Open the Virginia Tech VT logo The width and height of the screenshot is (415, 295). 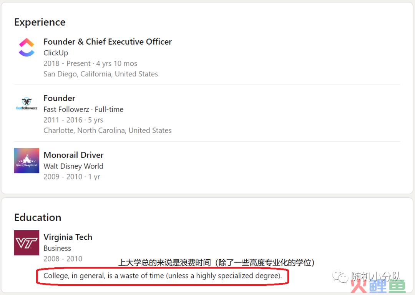pyautogui.click(x=27, y=243)
